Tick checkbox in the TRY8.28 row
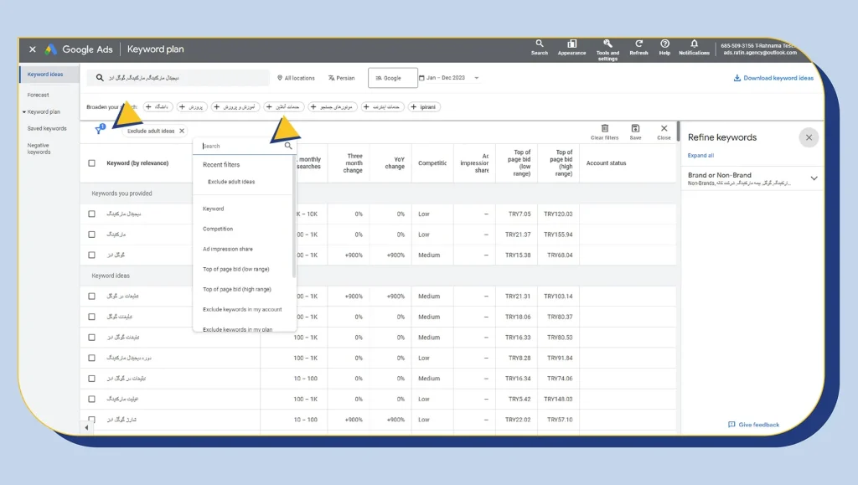 [x=91, y=358]
